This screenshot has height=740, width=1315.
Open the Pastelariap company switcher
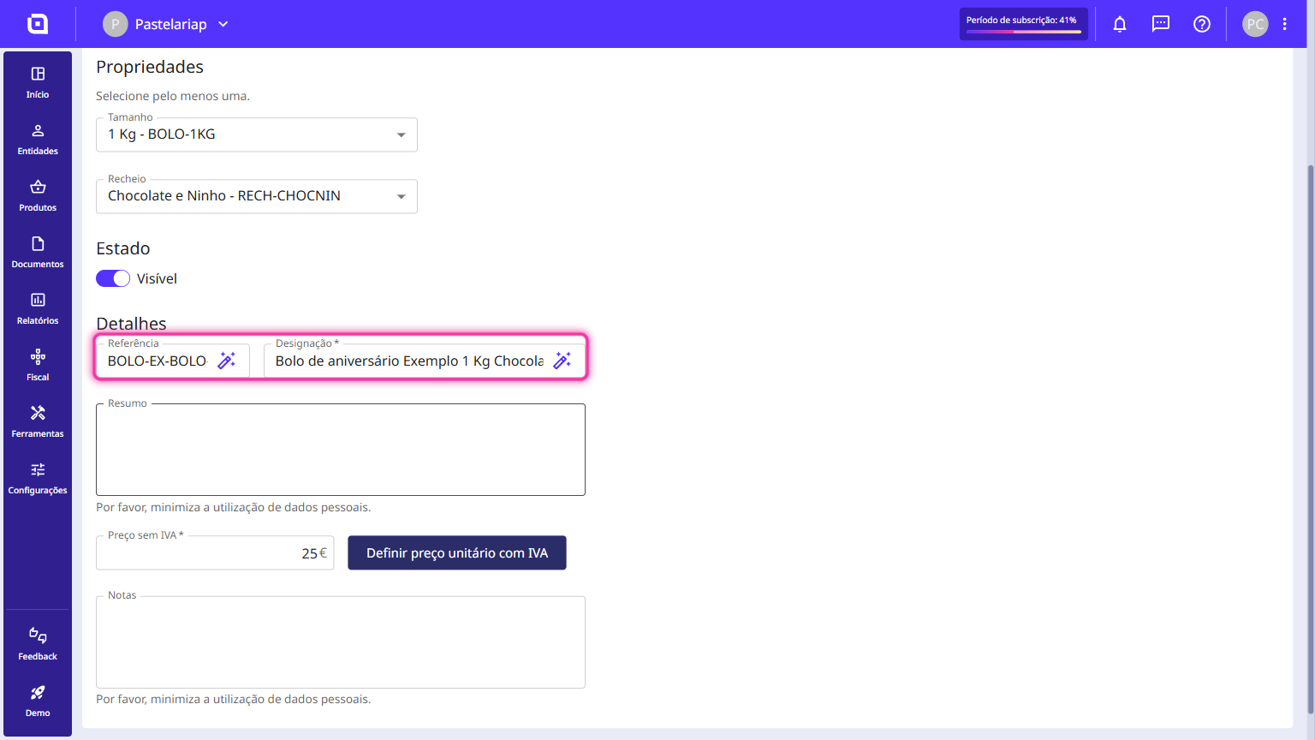166,24
